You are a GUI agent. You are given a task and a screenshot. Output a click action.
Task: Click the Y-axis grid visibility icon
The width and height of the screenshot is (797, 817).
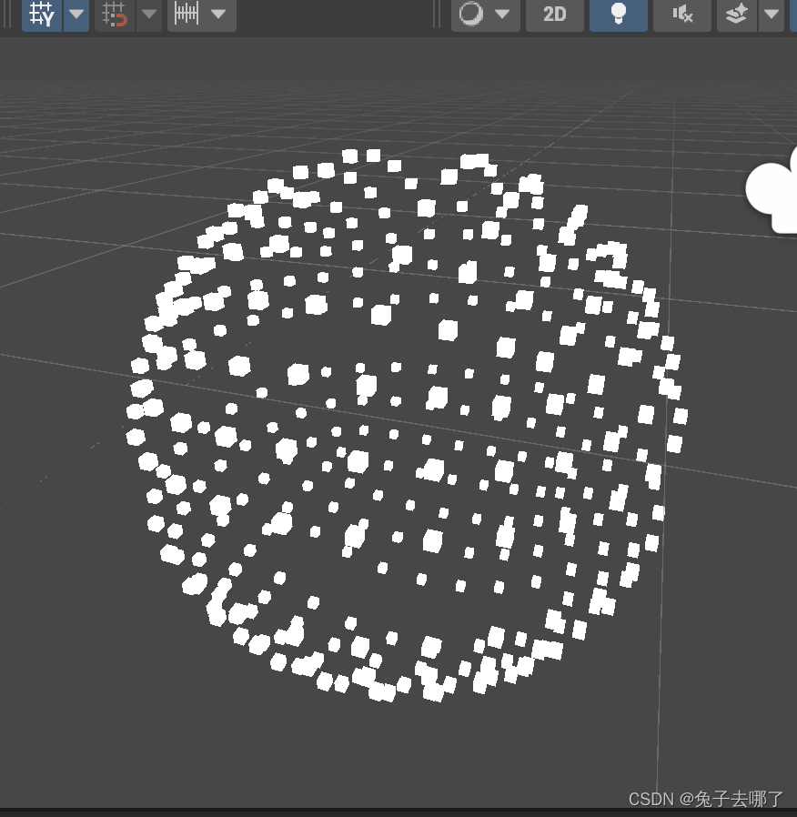point(40,15)
